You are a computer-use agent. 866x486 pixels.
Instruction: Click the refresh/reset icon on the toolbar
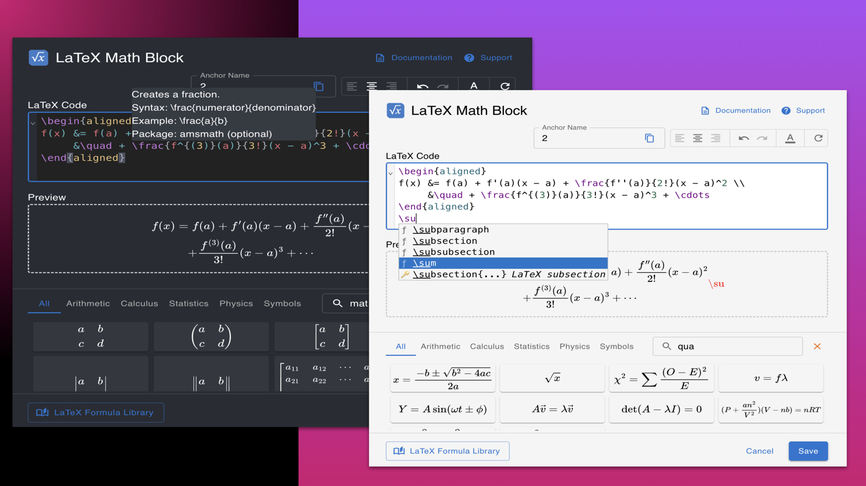click(816, 138)
